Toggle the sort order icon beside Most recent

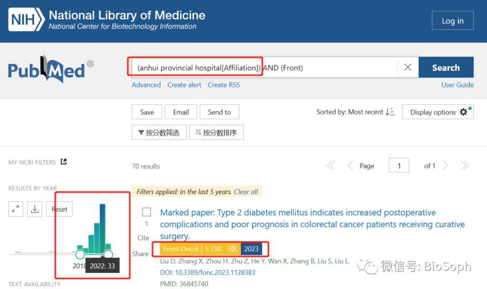[x=390, y=112]
